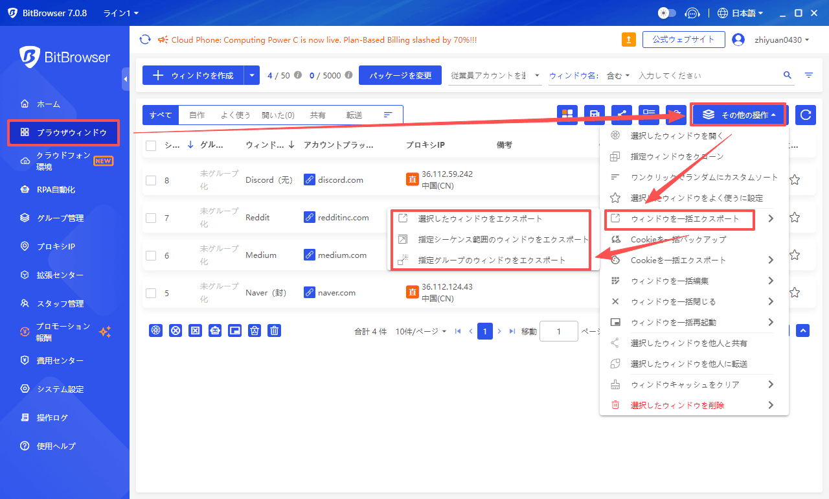Viewport: 829px width, 499px height.
Task: Click the trash icon to delete selected windows
Action: coord(274,331)
